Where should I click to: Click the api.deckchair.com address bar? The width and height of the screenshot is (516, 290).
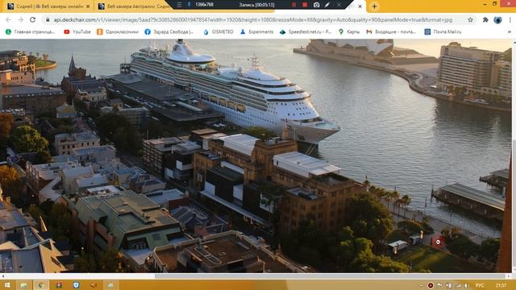coord(253,19)
